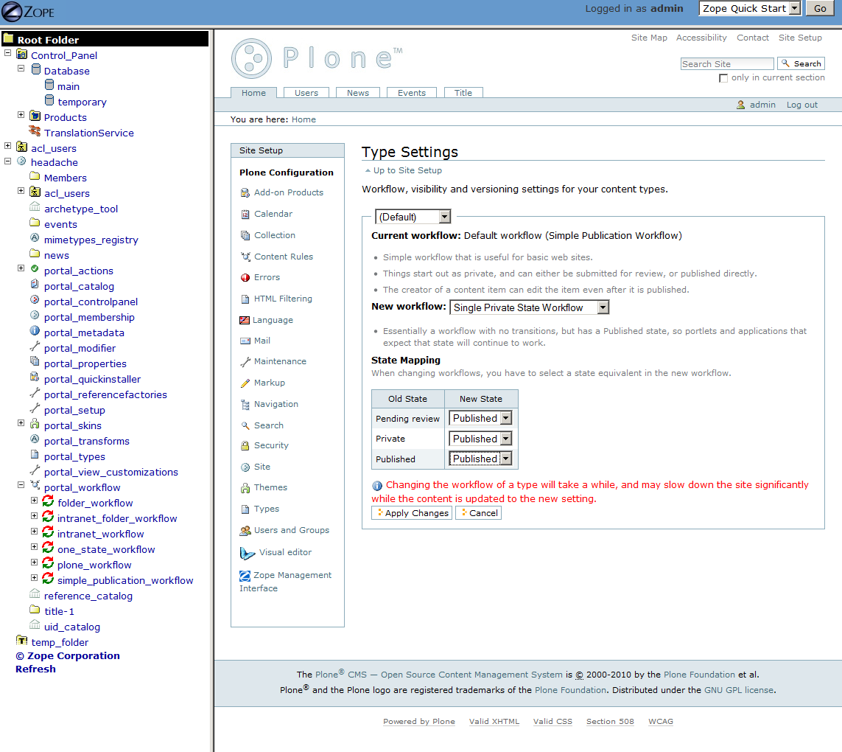The width and height of the screenshot is (842, 752).
Task: Click the Zope Management Interface icon
Action: click(245, 576)
